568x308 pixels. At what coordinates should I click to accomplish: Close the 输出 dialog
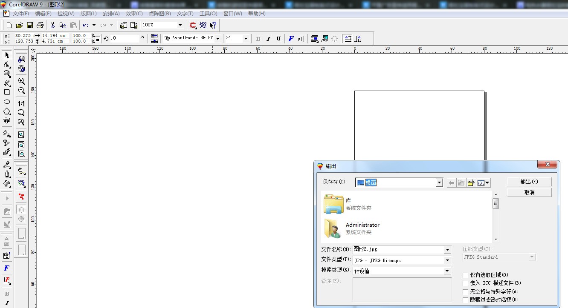tap(547, 165)
